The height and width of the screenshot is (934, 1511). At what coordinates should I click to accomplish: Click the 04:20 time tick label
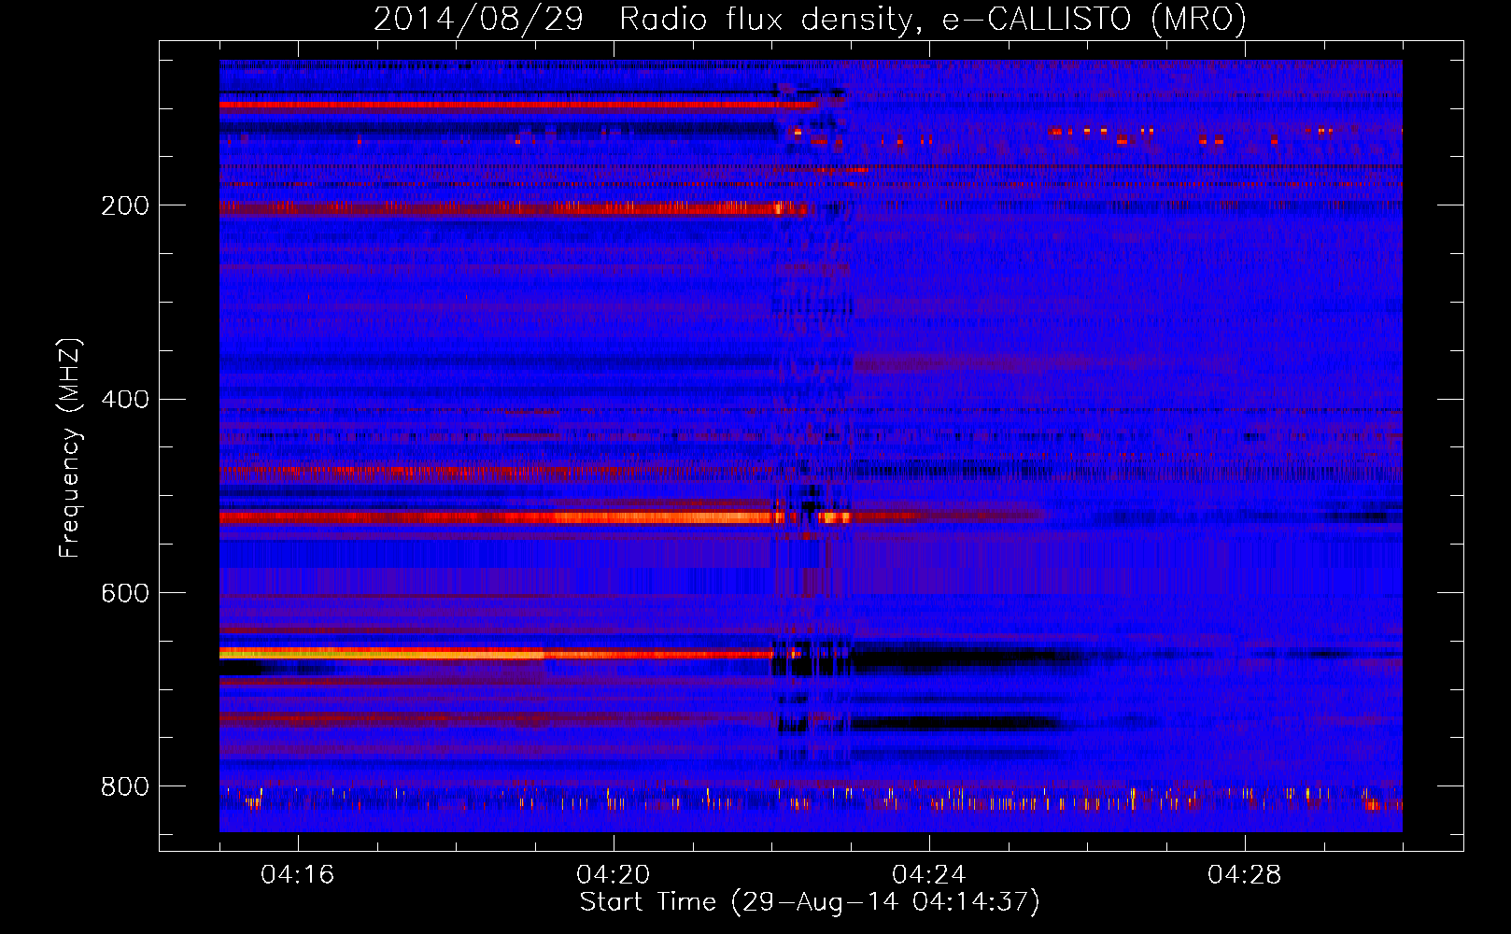[614, 875]
